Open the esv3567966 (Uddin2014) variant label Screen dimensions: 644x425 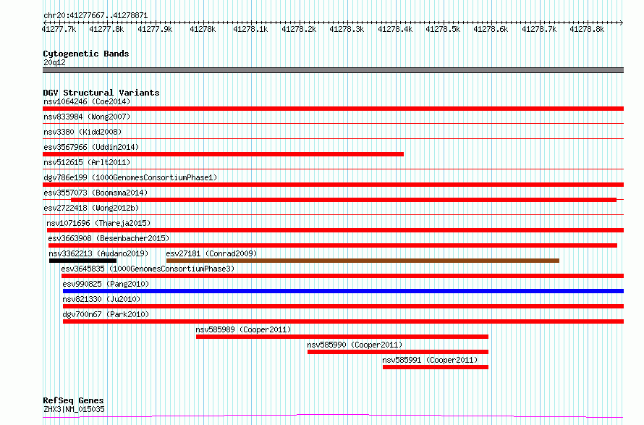pyautogui.click(x=91, y=147)
